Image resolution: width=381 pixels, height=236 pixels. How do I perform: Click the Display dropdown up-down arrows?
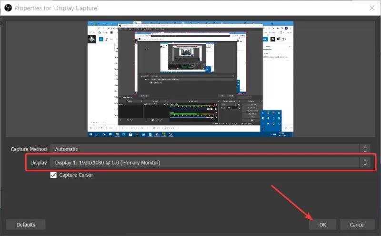pyautogui.click(x=365, y=163)
